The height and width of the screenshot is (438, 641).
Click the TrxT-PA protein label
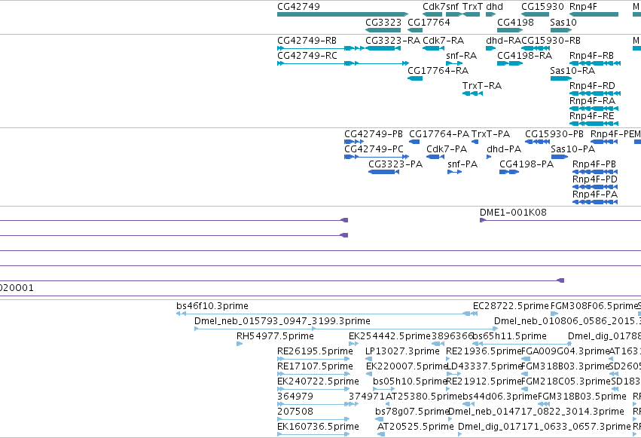coord(490,134)
